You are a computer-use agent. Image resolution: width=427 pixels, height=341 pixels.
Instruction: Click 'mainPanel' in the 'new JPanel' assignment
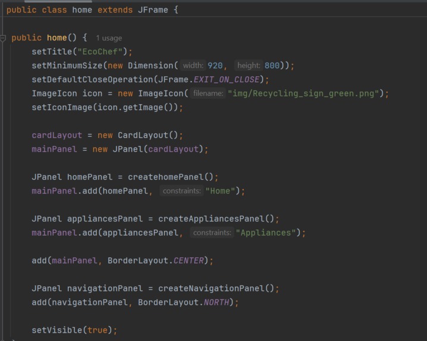click(x=54, y=149)
